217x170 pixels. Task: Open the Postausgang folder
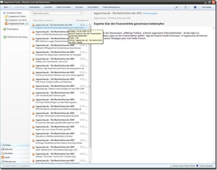12,29
